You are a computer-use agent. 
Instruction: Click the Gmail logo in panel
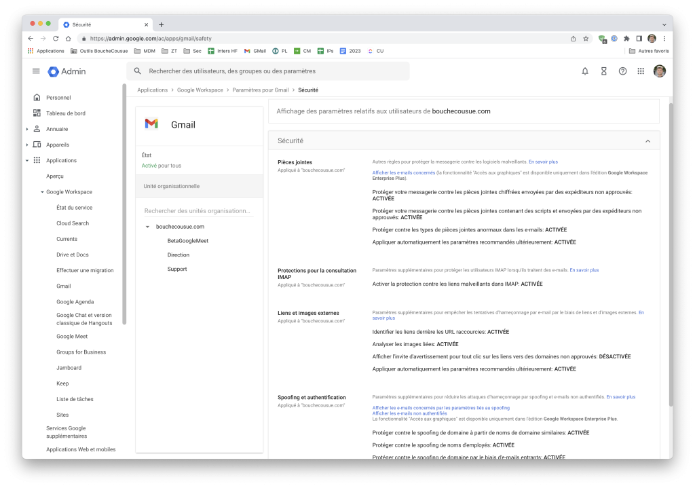151,124
